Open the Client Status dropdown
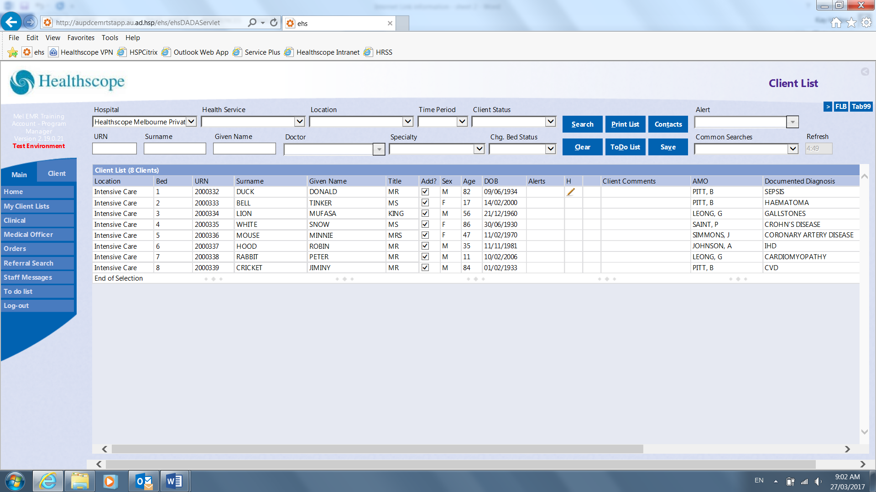Image resolution: width=876 pixels, height=492 pixels. coord(551,122)
